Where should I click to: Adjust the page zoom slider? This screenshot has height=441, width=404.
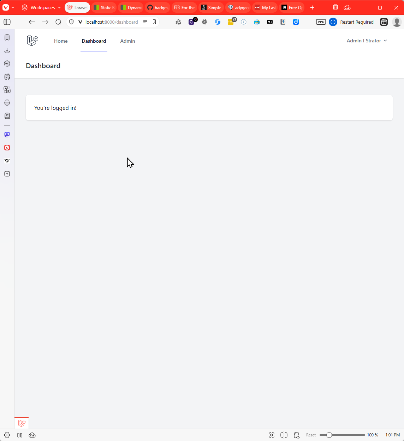click(329, 435)
